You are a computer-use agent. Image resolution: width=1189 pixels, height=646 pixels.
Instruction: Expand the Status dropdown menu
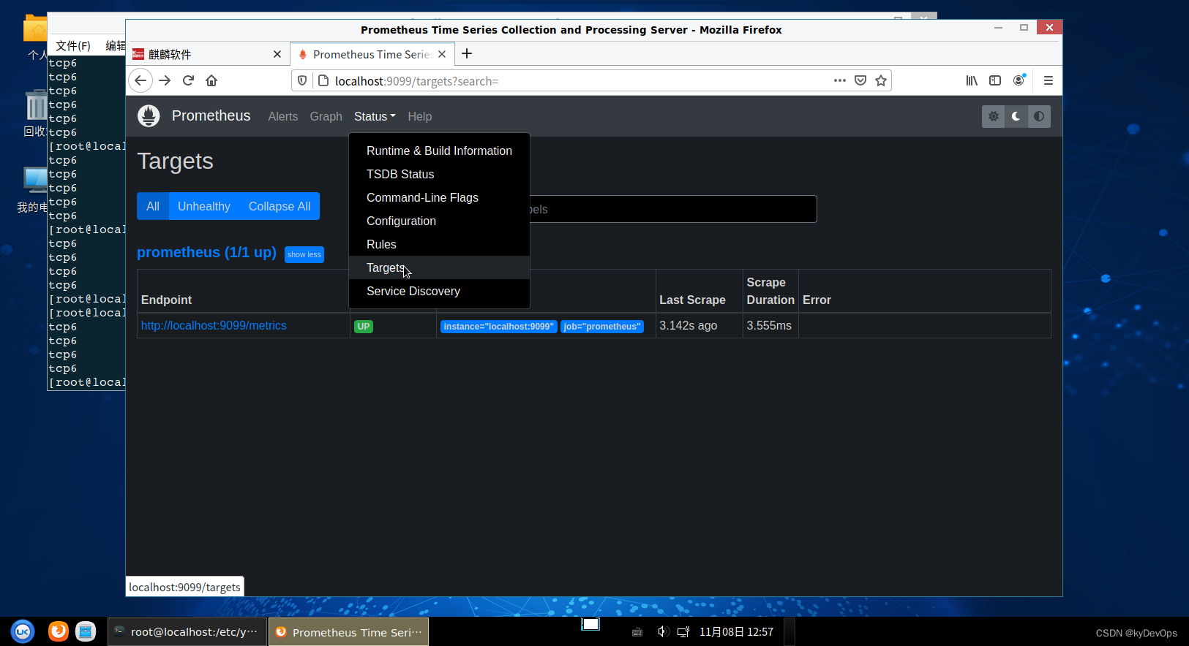pyautogui.click(x=375, y=116)
